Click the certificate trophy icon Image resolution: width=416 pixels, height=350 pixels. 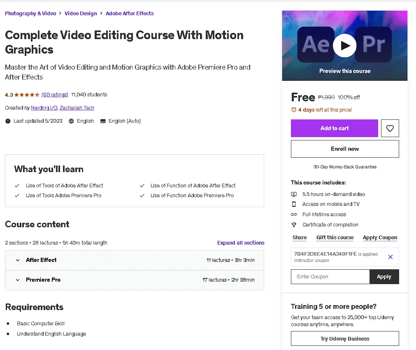(294, 225)
